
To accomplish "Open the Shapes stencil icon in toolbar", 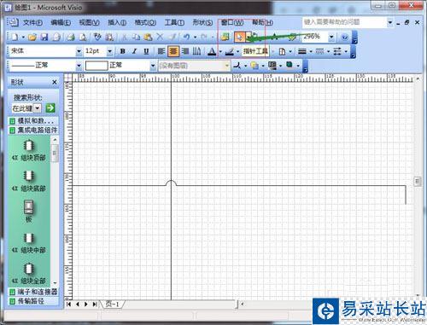I will (225, 37).
